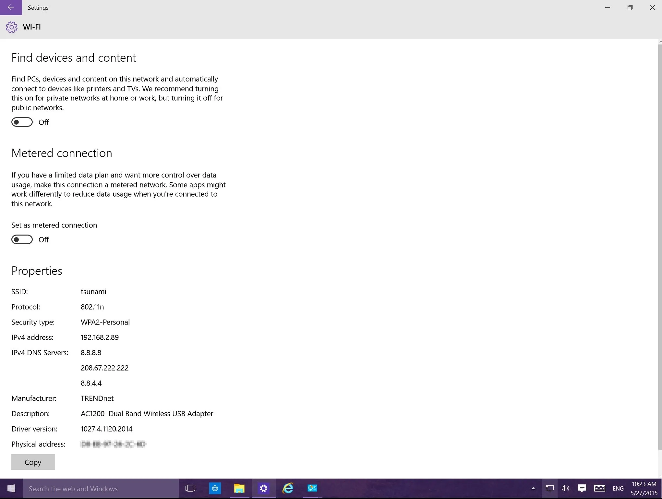Viewport: 662px width, 499px height.
Task: Open File Explorer from the taskbar
Action: (239, 488)
